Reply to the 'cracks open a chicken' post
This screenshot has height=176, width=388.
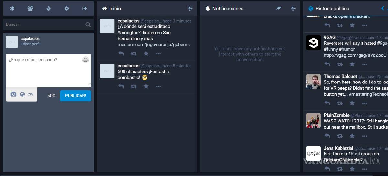click(327, 25)
